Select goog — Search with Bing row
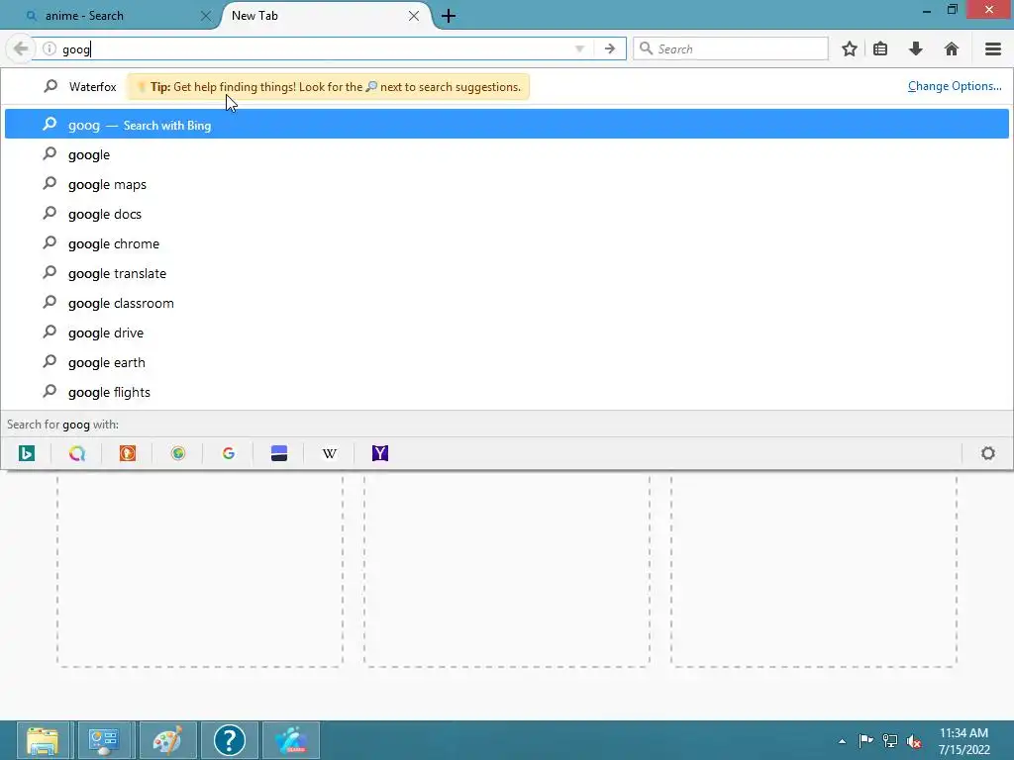Image resolution: width=1014 pixels, height=760 pixels. [506, 124]
